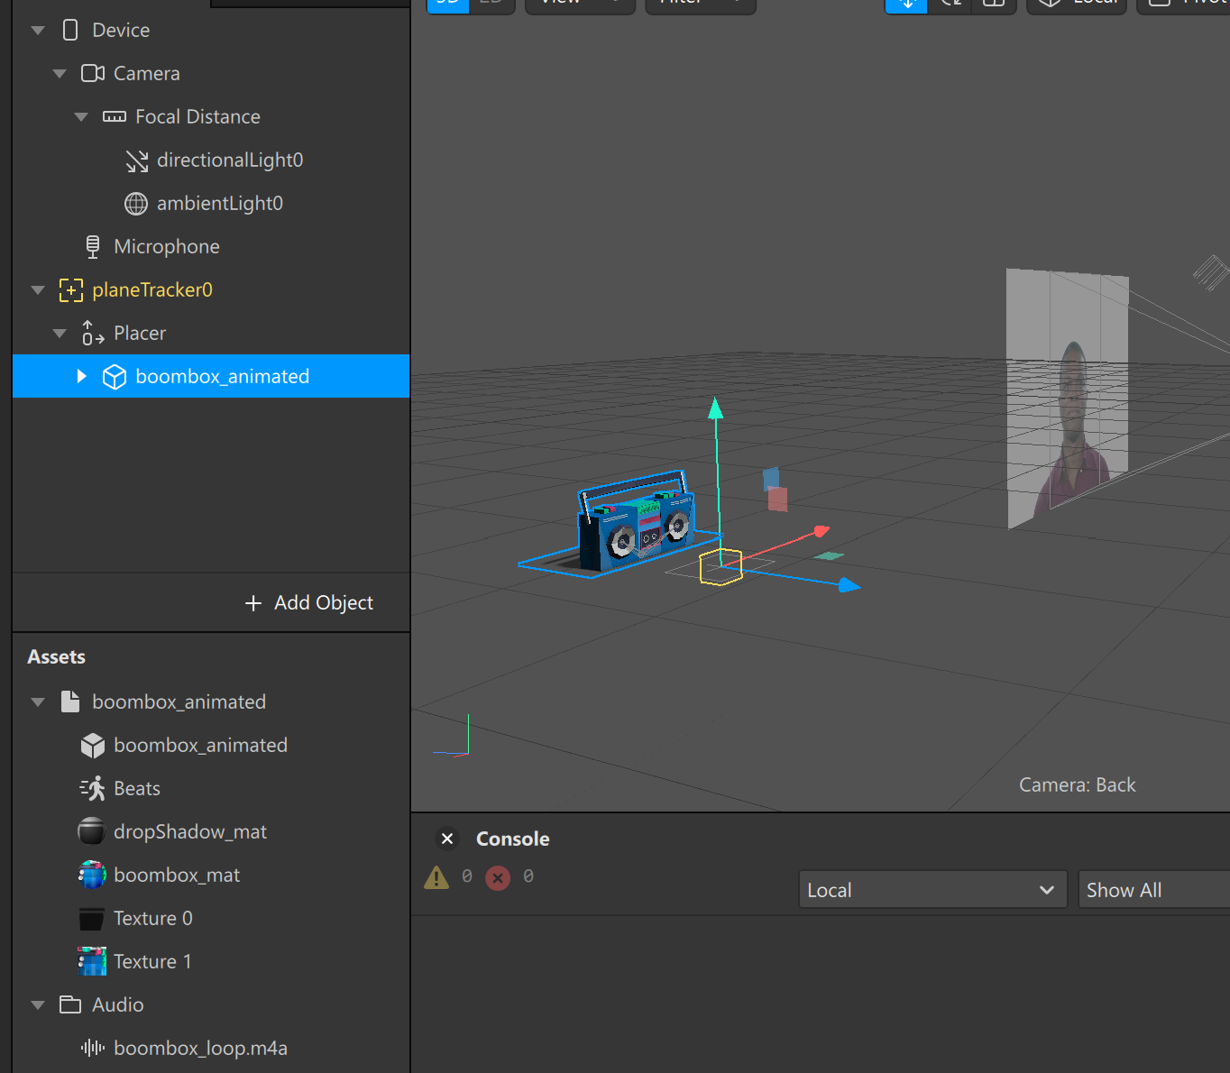Click the planeTracker0 tracker icon
The height and width of the screenshot is (1073, 1230).
point(71,290)
